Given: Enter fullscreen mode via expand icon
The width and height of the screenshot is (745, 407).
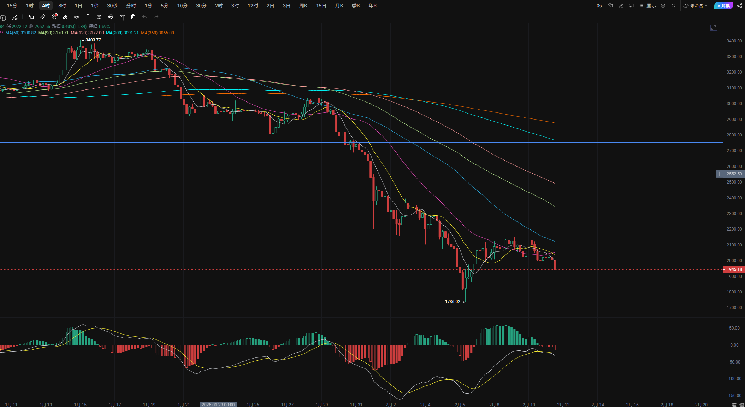Looking at the screenshot, I should (x=674, y=6).
